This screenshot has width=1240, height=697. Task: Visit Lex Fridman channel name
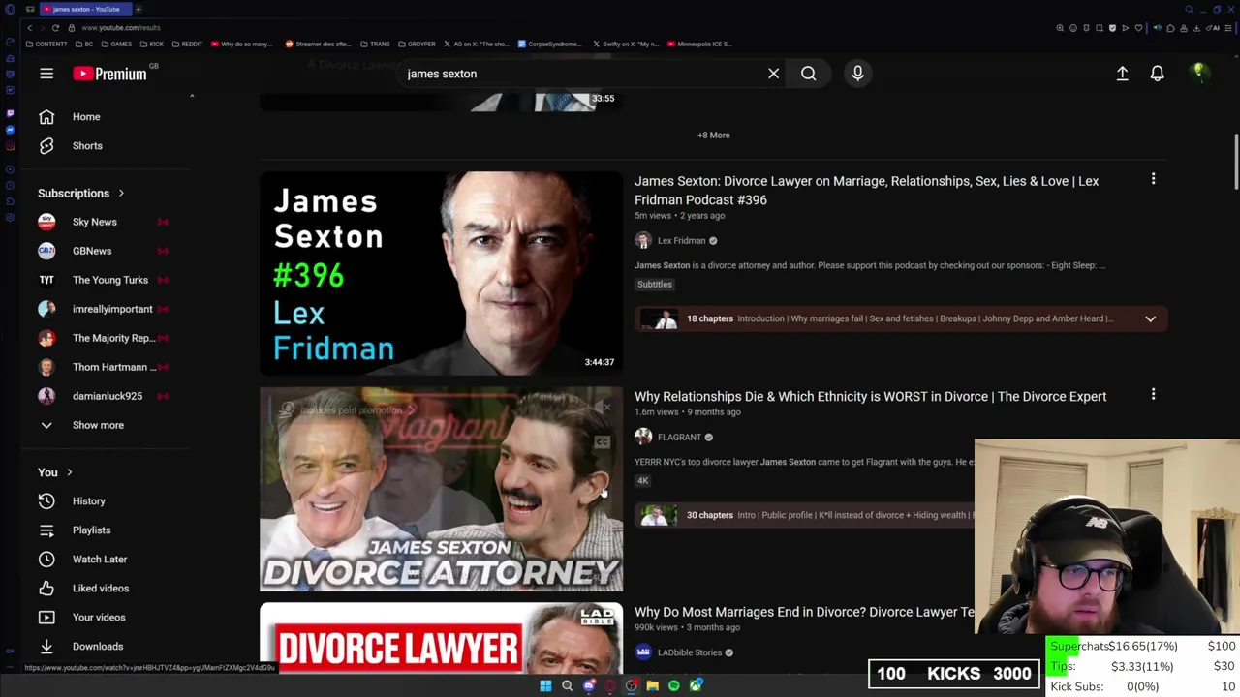[x=681, y=241]
